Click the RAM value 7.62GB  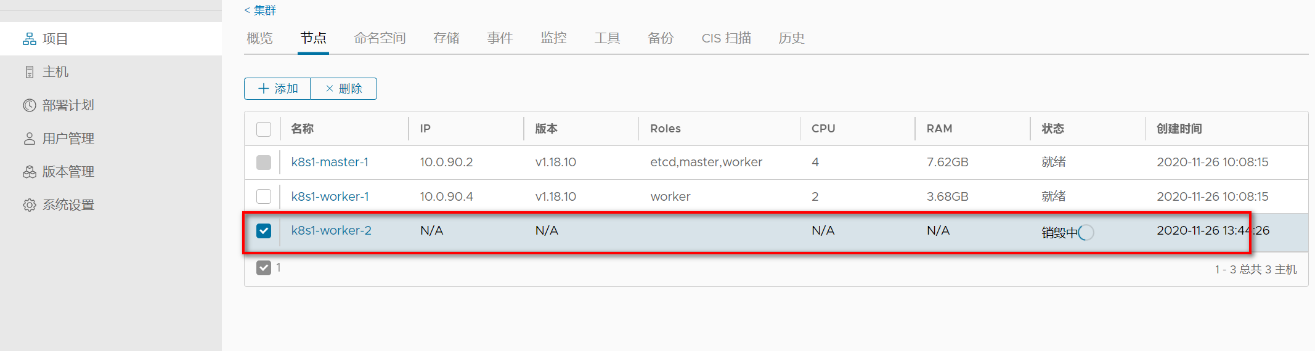(x=948, y=162)
